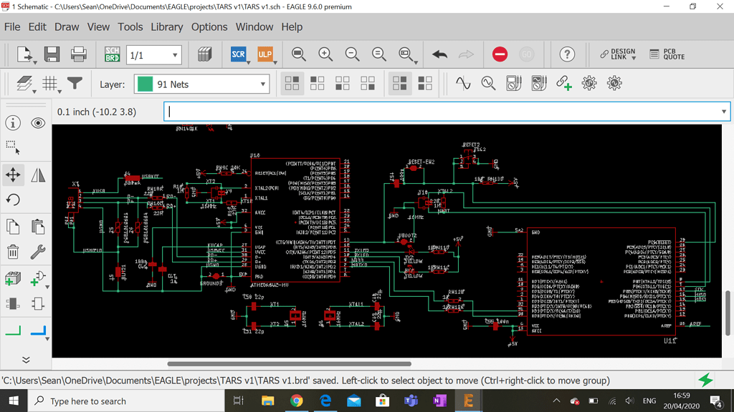The width and height of the screenshot is (734, 412).
Task: Toggle the filter funnel in layer bar
Action: coord(75,83)
